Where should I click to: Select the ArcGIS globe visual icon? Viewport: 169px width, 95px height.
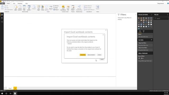point(139,28)
